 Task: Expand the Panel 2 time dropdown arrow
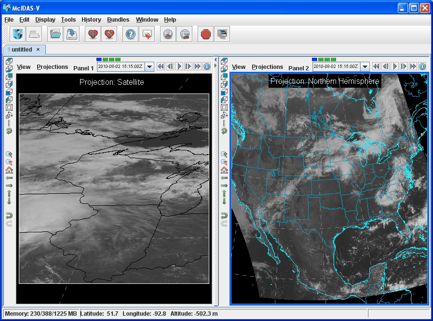click(365, 67)
